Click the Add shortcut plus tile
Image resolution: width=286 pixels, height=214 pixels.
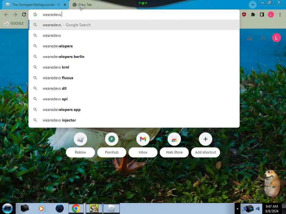click(205, 145)
